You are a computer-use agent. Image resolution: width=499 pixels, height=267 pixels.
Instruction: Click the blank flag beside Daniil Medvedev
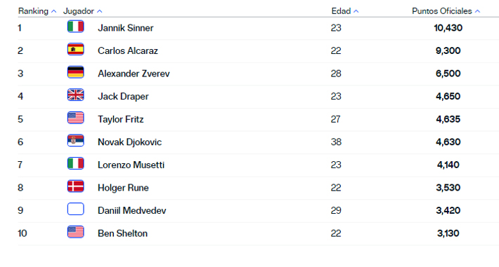[x=75, y=210]
